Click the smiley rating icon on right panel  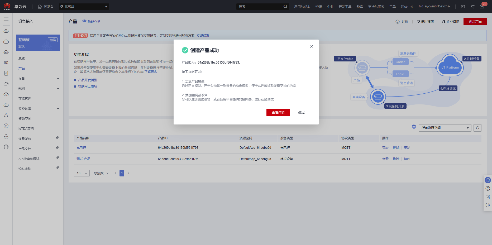(x=488, y=205)
